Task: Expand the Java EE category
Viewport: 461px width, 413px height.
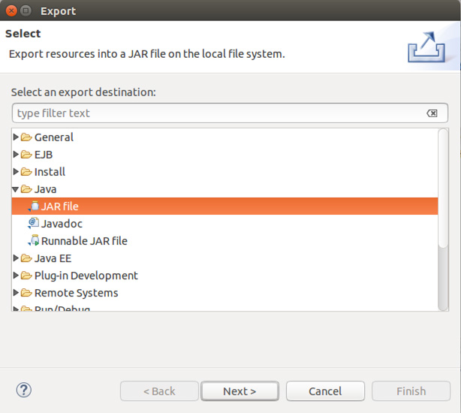Action: pyautogui.click(x=16, y=258)
